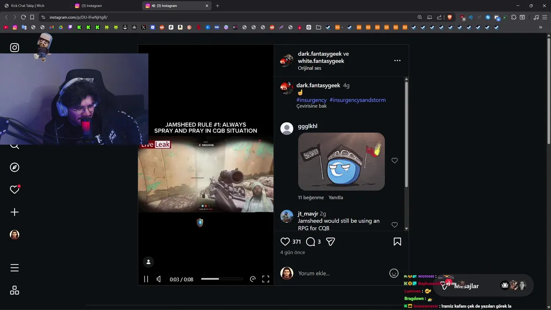Save the post with the bookmark icon
Viewport: 551px width, 310px height.
coord(397,242)
